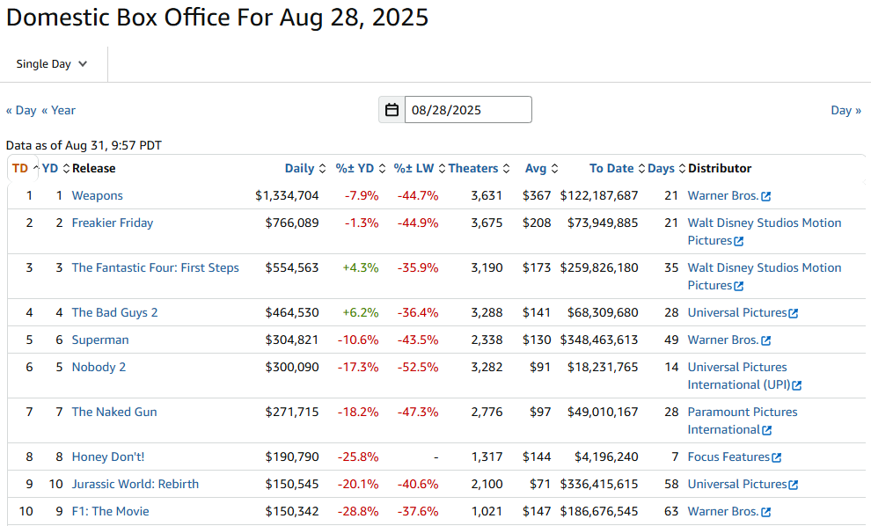The image size is (871, 526).
Task: Open external link icon in F1: The Movie row
Action: [766, 513]
